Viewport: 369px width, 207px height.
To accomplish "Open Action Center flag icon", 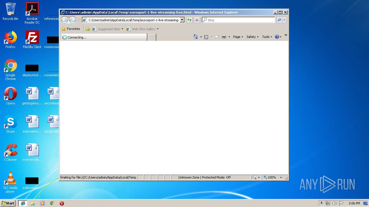I will [342, 203].
